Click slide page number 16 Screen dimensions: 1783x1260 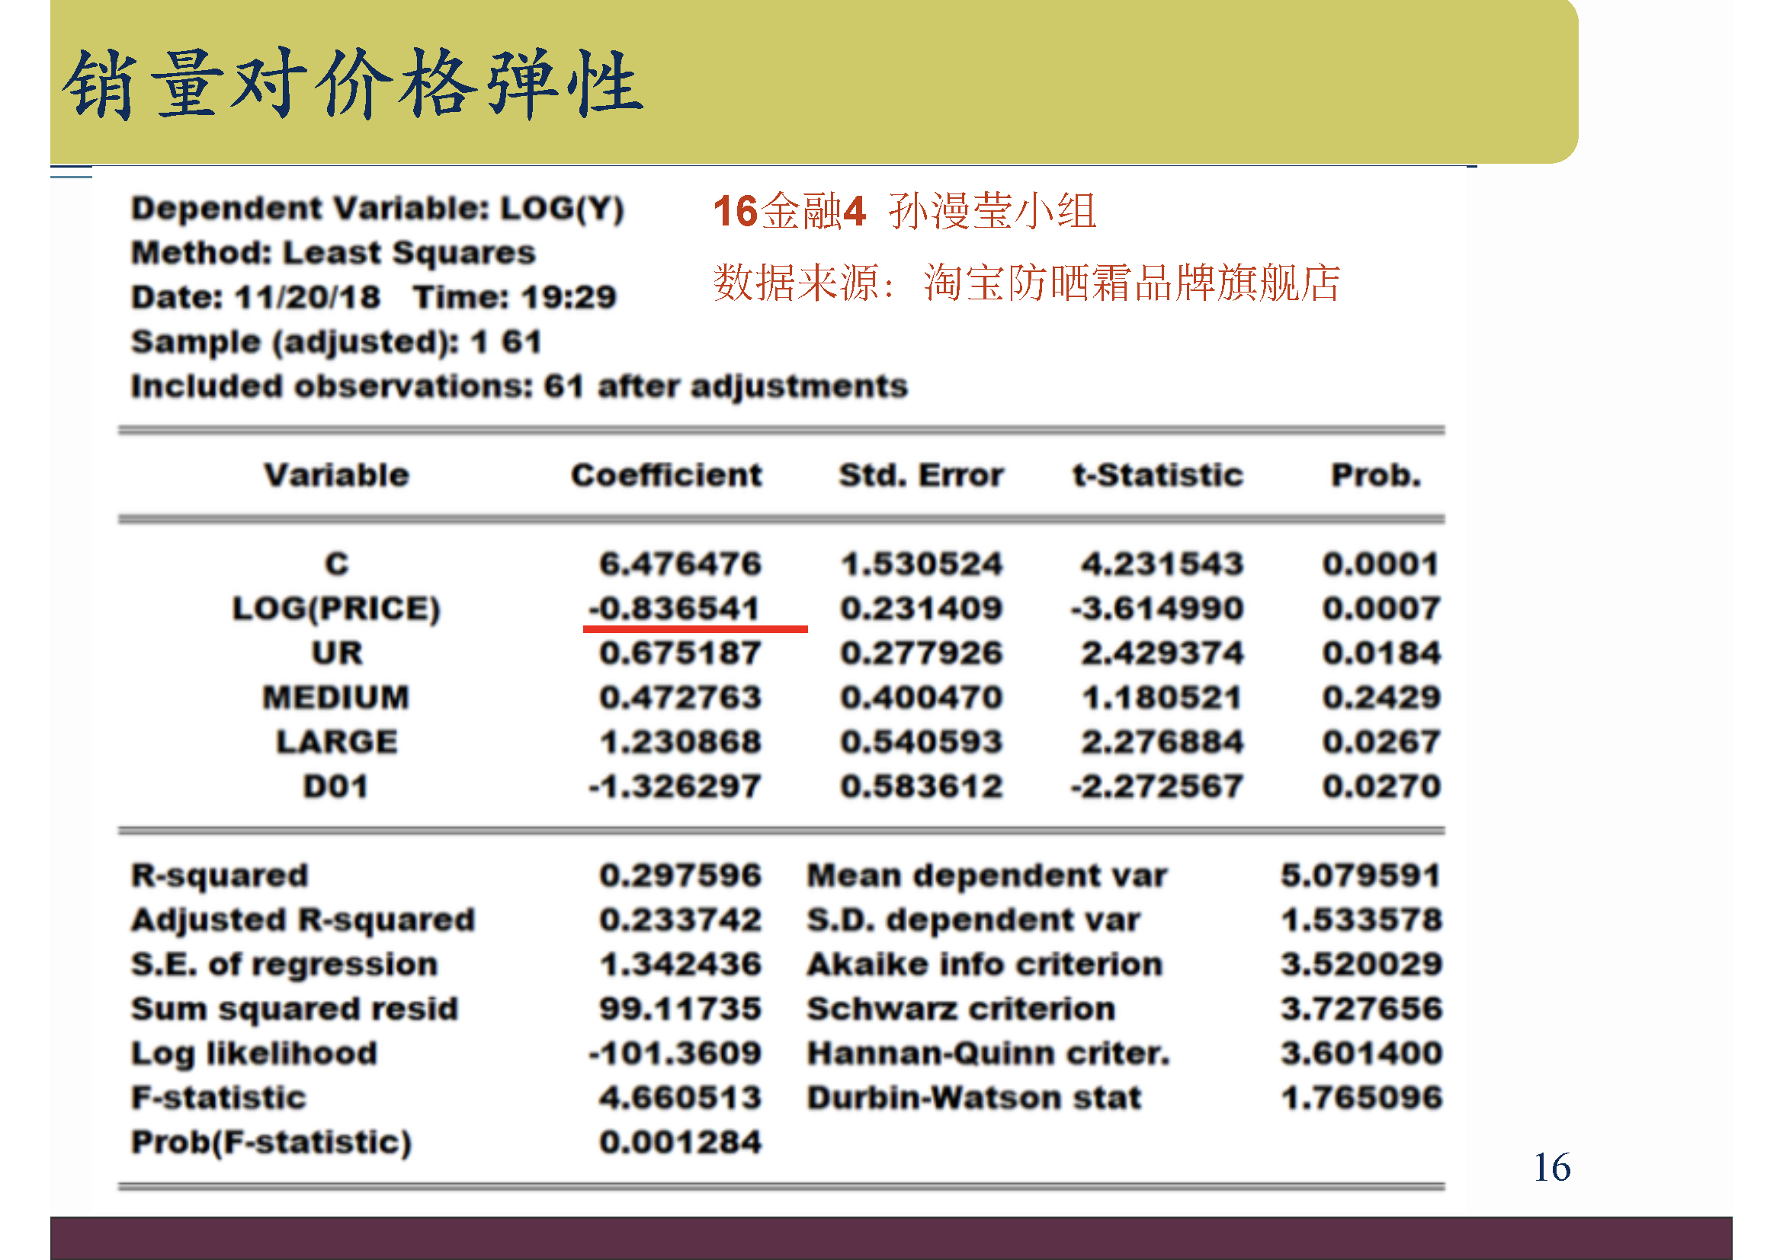pos(1551,1167)
